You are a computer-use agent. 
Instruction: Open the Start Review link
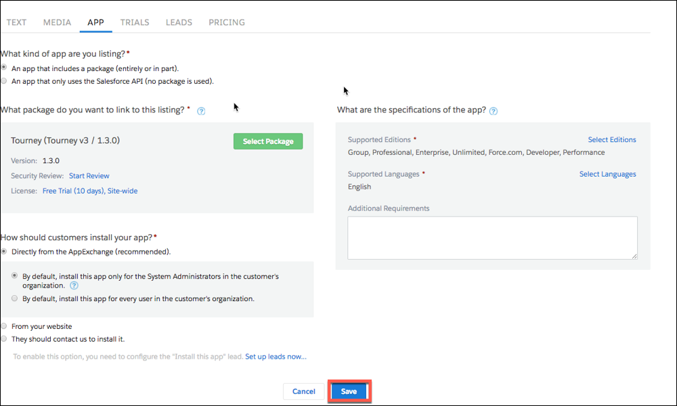(89, 176)
